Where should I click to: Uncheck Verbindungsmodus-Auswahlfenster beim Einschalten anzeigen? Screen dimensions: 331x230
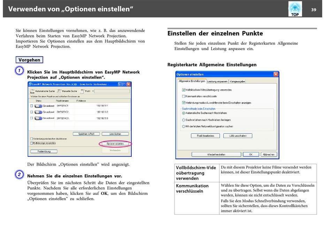coord(183,103)
